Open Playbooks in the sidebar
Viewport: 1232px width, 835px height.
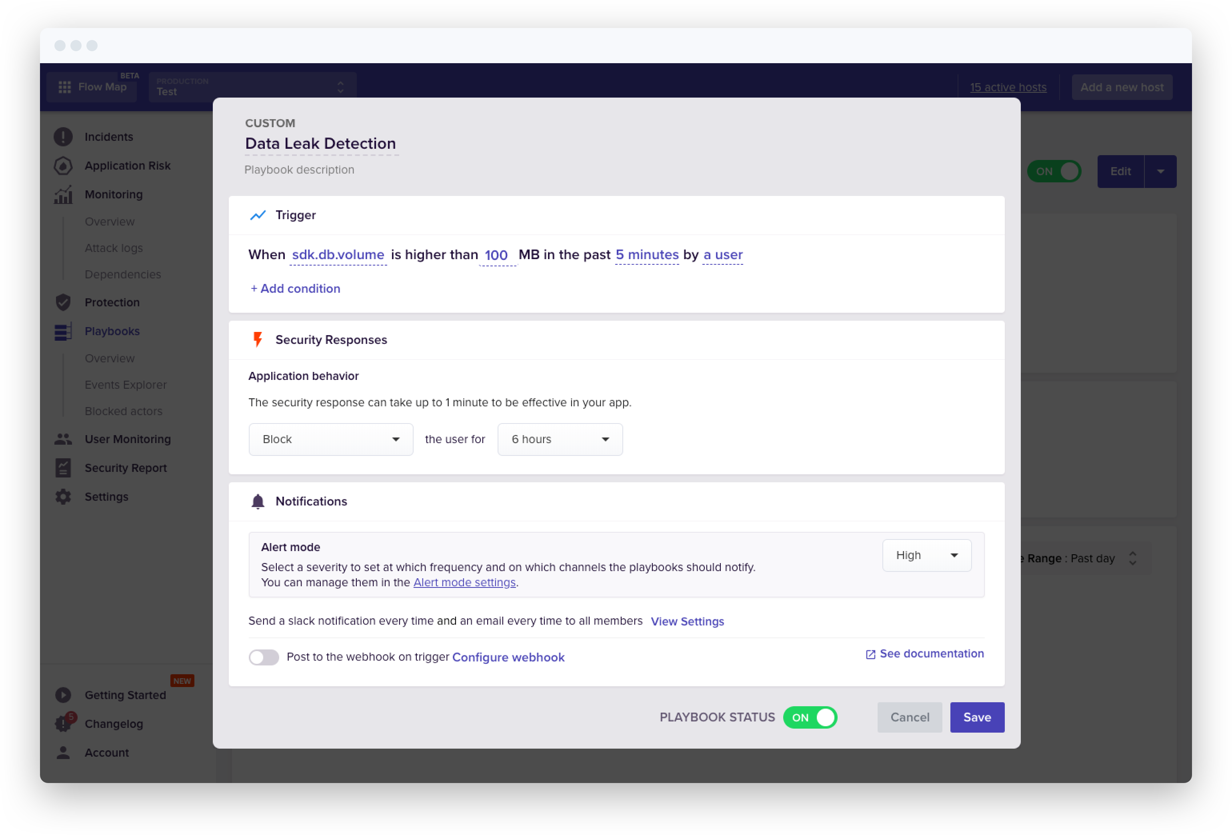point(112,331)
